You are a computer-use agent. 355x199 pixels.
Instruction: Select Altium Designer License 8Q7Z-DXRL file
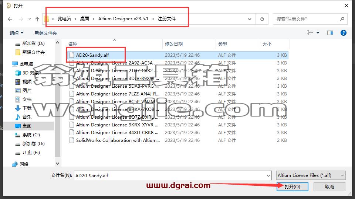click(178, 117)
